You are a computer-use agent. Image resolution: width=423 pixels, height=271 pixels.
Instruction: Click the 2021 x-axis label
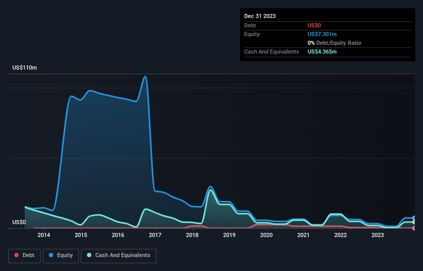pyautogui.click(x=303, y=235)
